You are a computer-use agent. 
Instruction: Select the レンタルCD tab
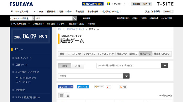(89, 54)
